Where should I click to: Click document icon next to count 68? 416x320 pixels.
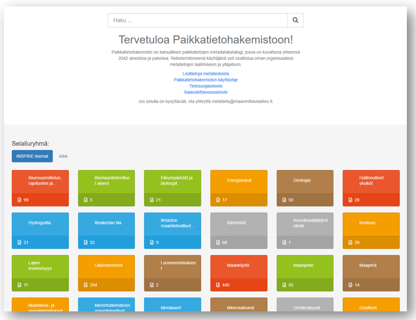[x=218, y=243]
